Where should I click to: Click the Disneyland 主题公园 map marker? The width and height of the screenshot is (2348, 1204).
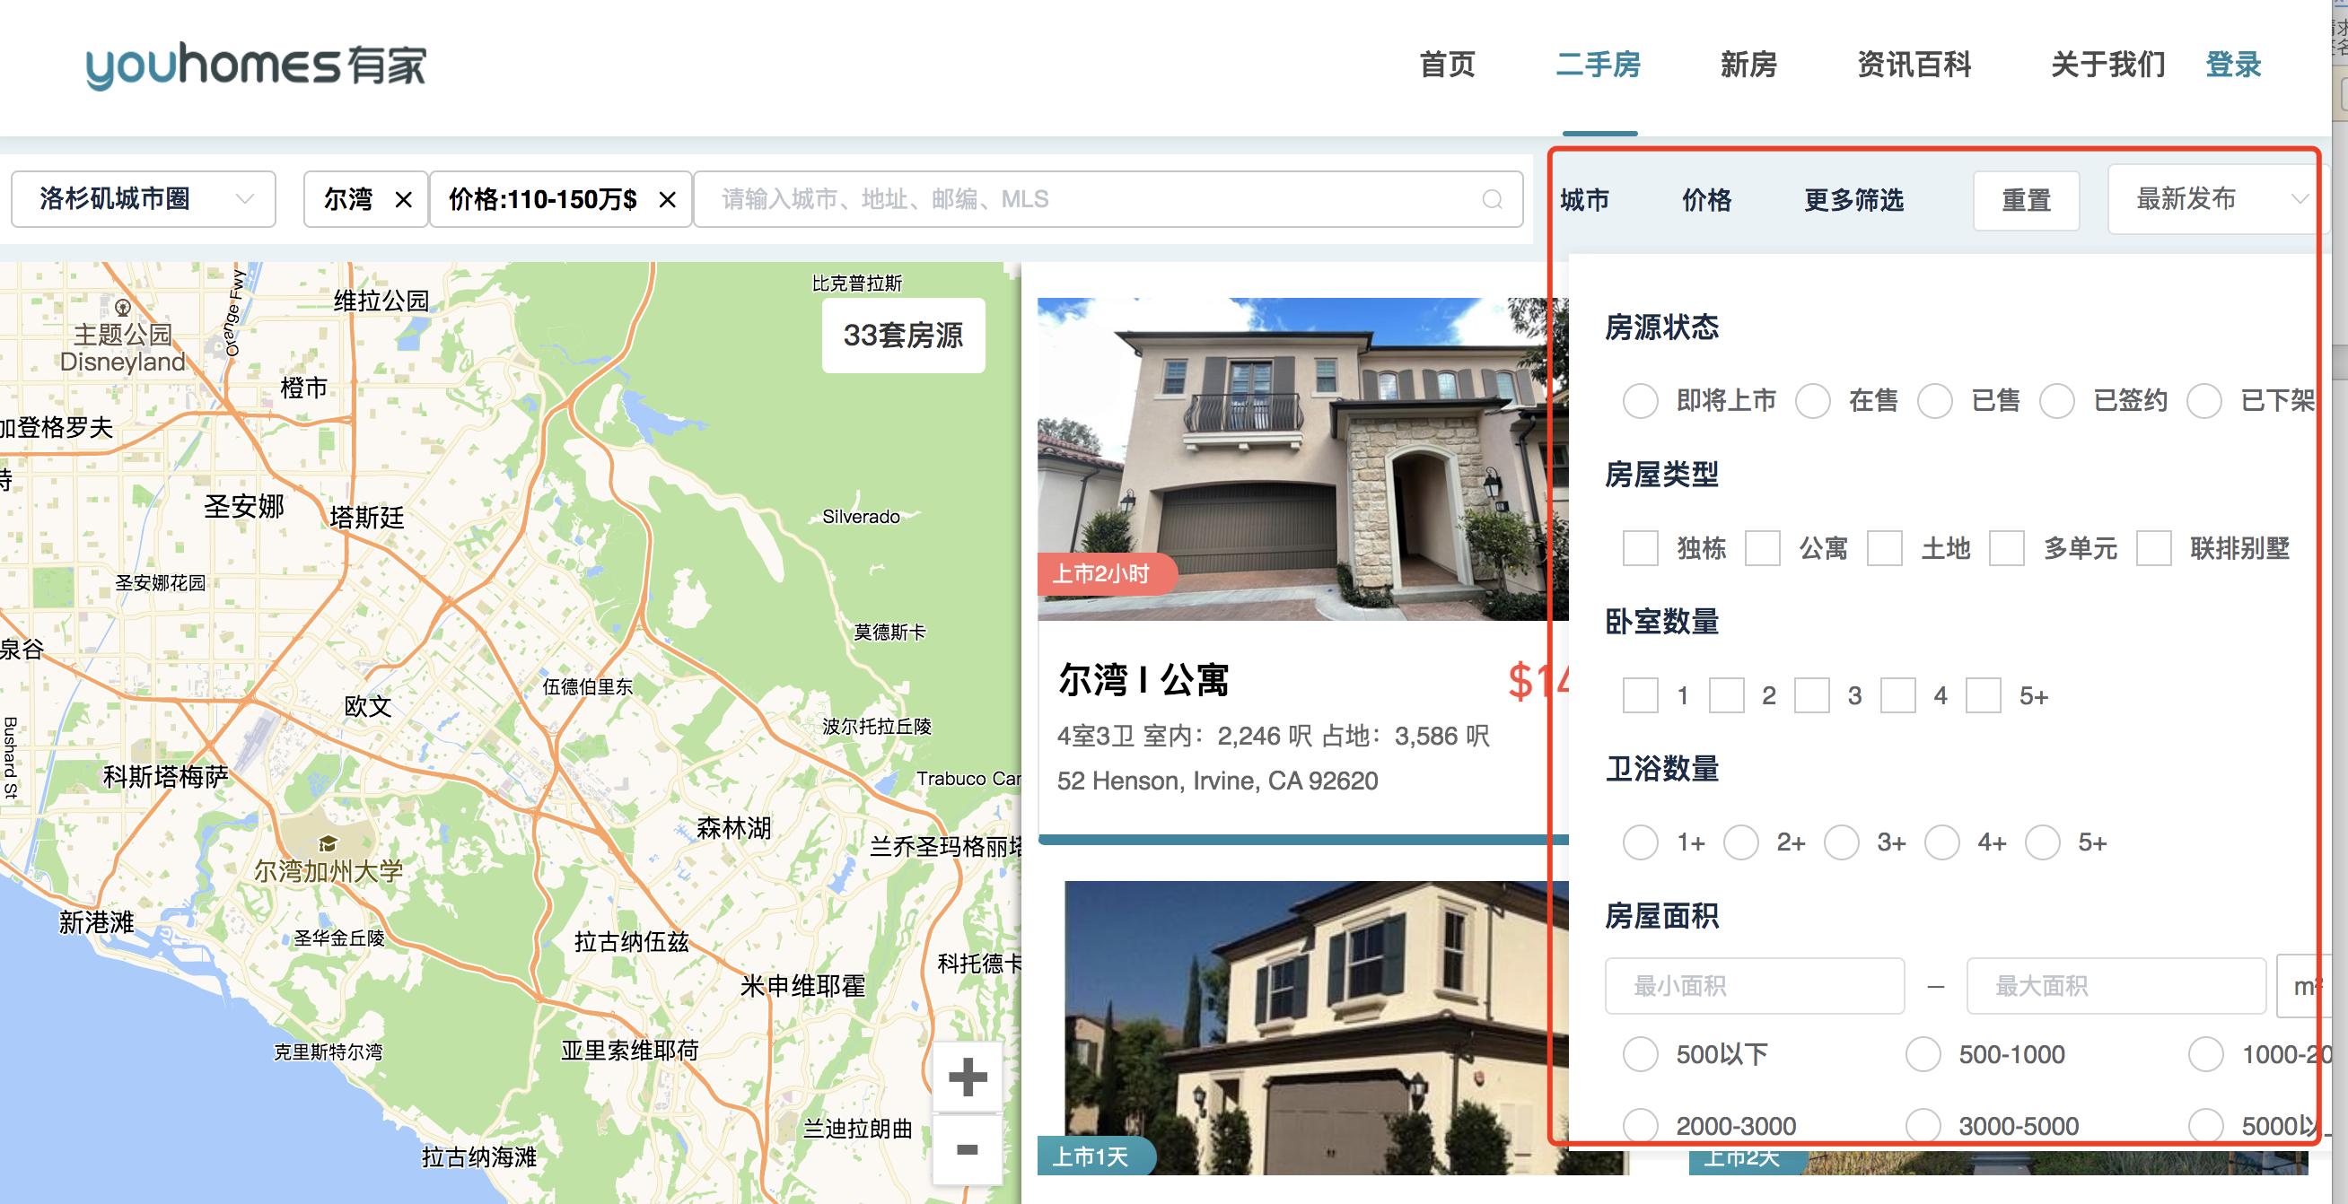pos(123,309)
